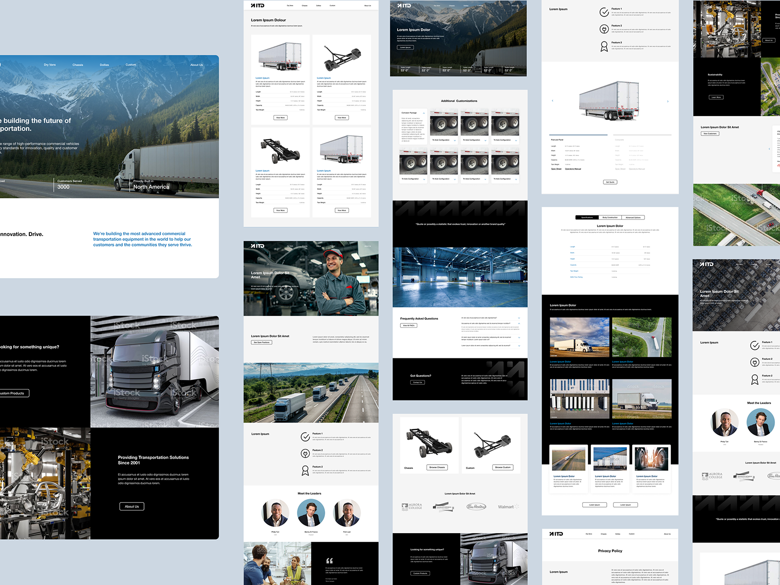Click Contact Us under Got Questions?
This screenshot has height=585, width=780.
(x=417, y=382)
